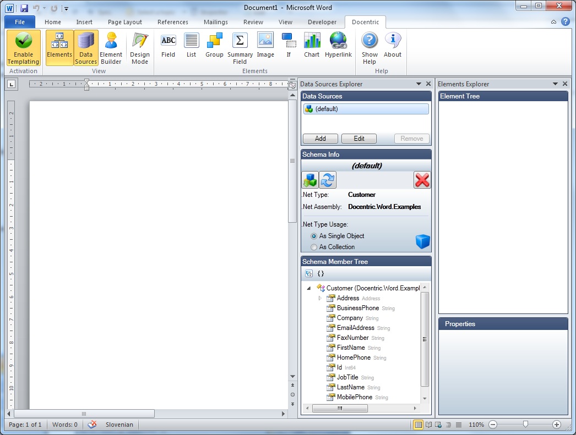Click the refresh schema icon
The height and width of the screenshot is (435, 576).
pos(328,180)
